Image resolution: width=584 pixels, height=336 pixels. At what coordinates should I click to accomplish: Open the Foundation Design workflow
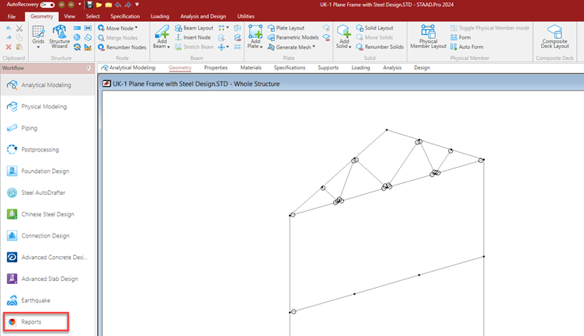click(47, 171)
